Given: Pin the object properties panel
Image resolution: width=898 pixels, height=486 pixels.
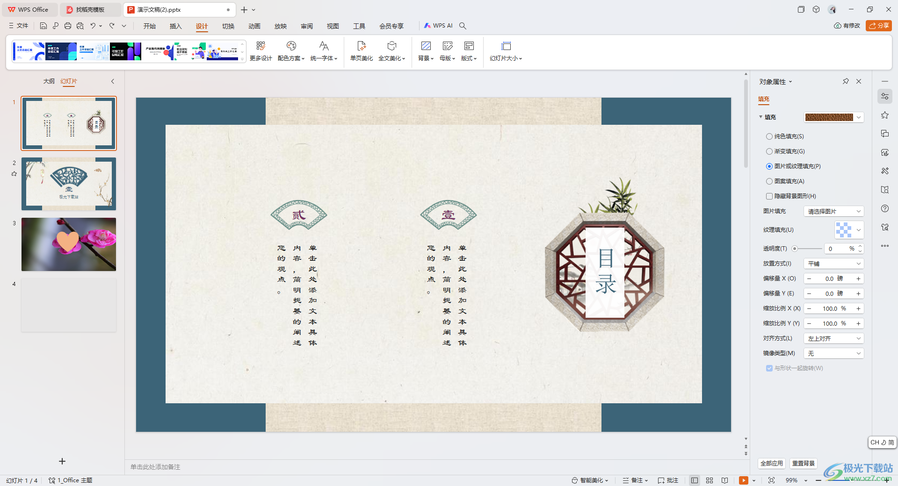Looking at the screenshot, I should (846, 81).
